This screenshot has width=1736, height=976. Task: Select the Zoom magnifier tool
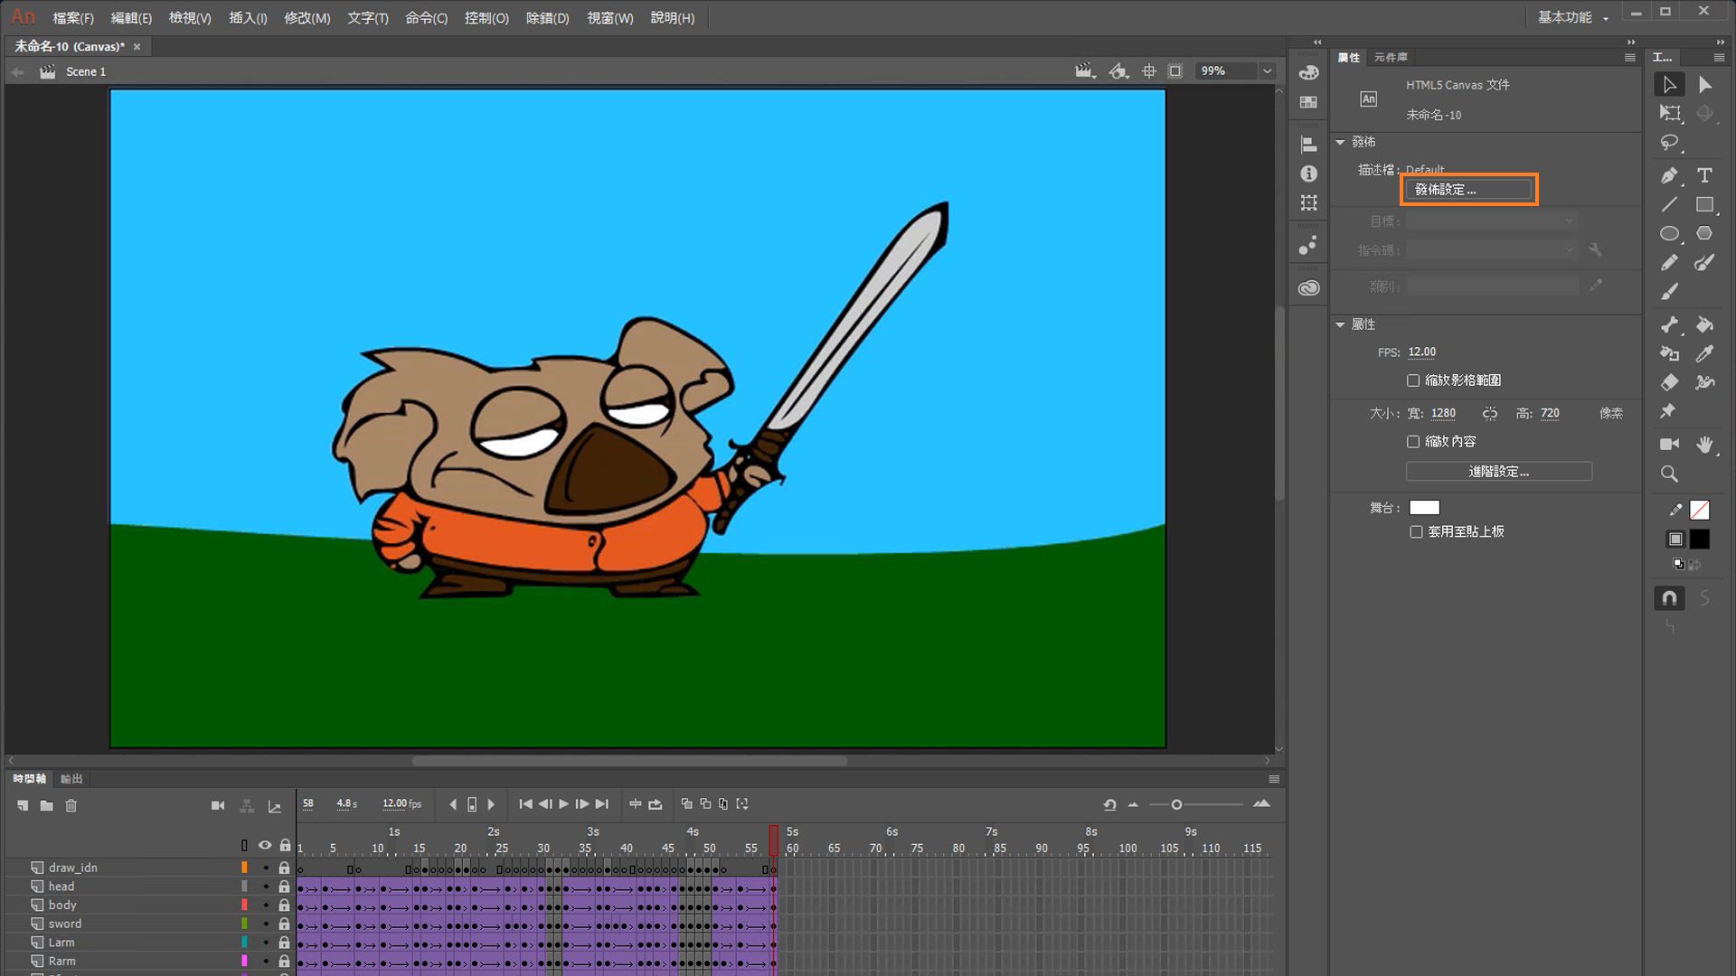(1669, 474)
